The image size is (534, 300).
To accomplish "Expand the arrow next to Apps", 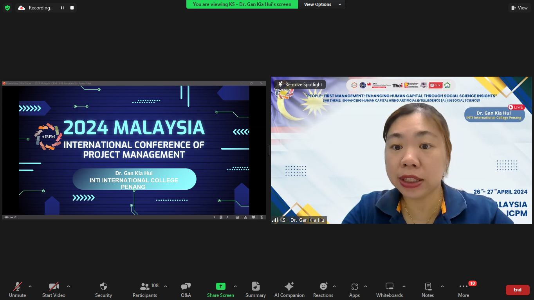I will [x=366, y=286].
